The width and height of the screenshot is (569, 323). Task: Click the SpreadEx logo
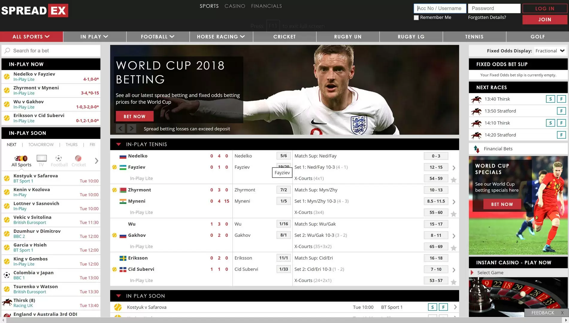(34, 11)
